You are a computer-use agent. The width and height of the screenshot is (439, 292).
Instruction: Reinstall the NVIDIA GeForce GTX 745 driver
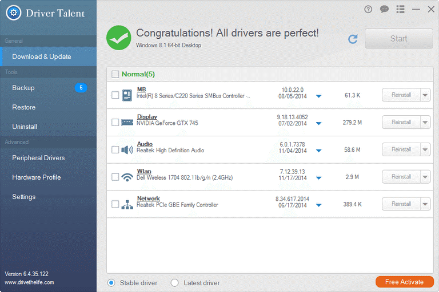click(x=401, y=123)
